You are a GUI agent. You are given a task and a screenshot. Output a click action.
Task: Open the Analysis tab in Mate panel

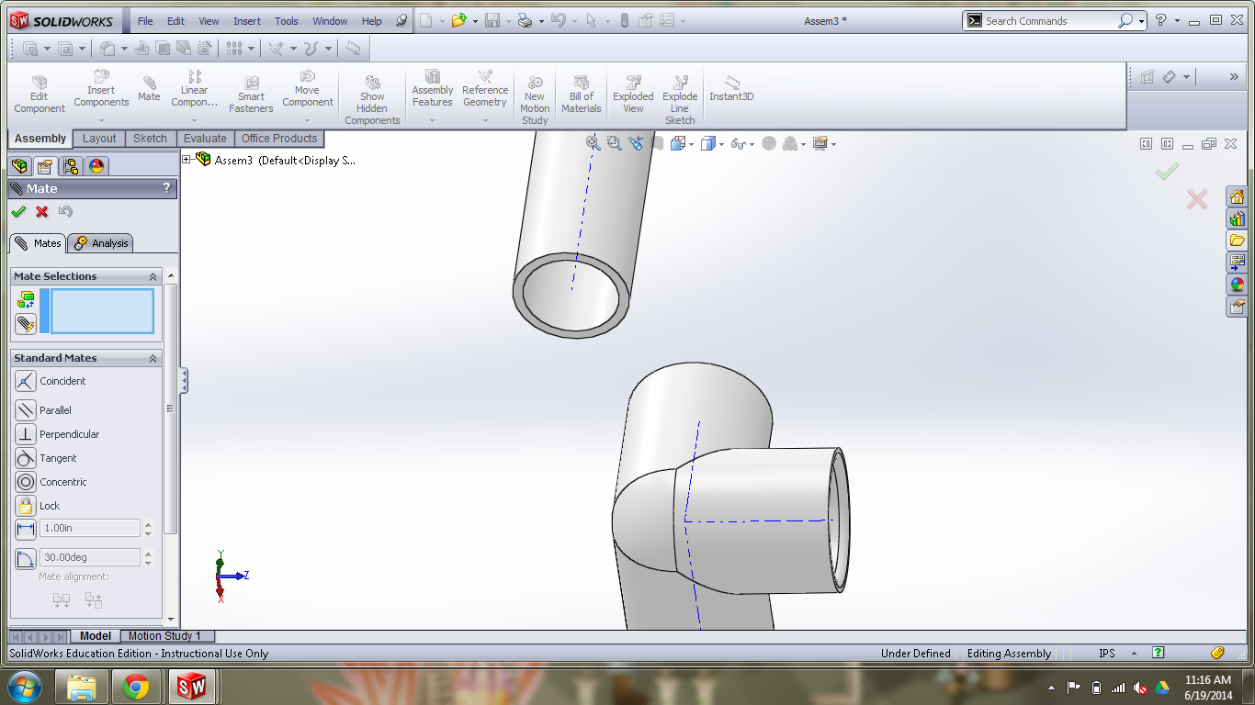coord(102,243)
